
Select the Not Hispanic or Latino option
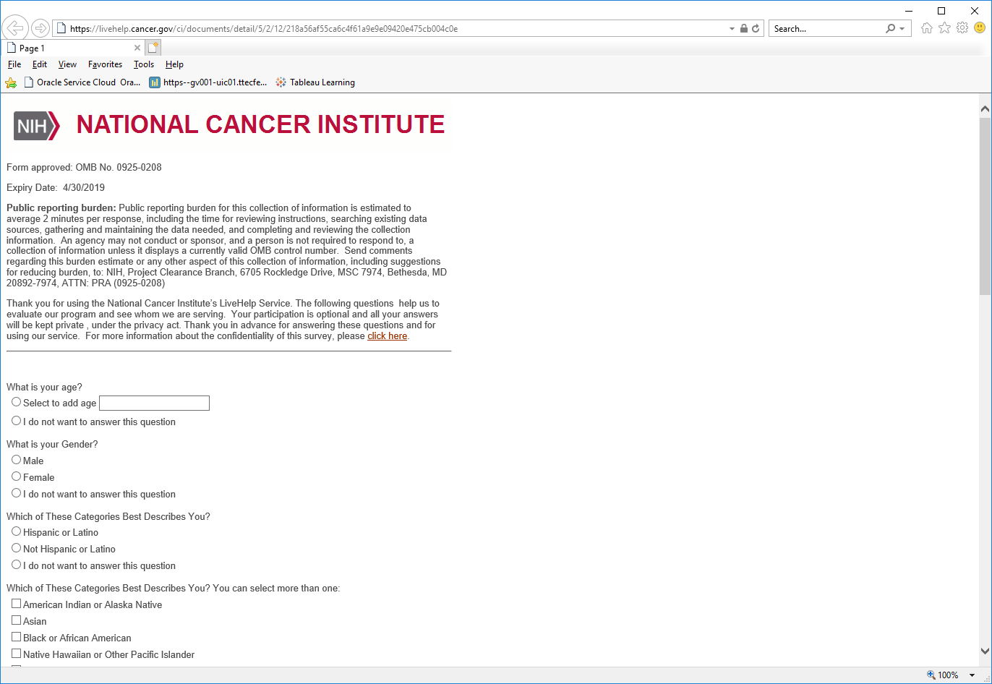pyautogui.click(x=17, y=548)
